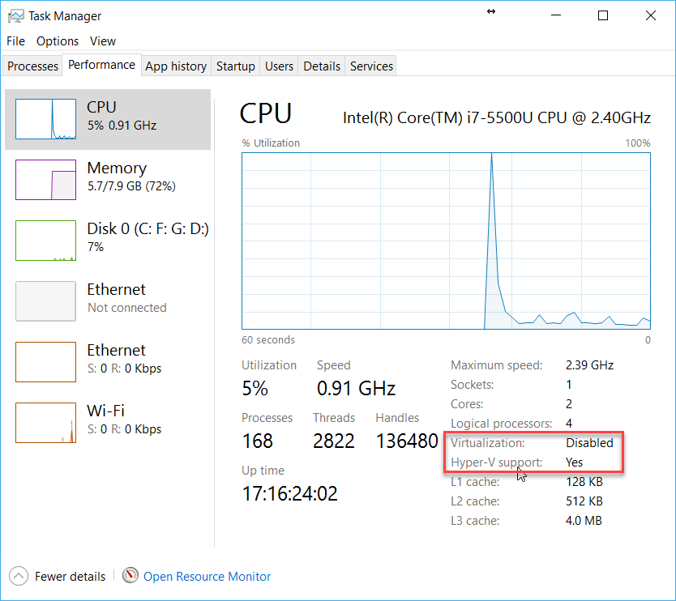This screenshot has width=676, height=601.
Task: Click the % Utilization graph label
Action: [x=271, y=143]
